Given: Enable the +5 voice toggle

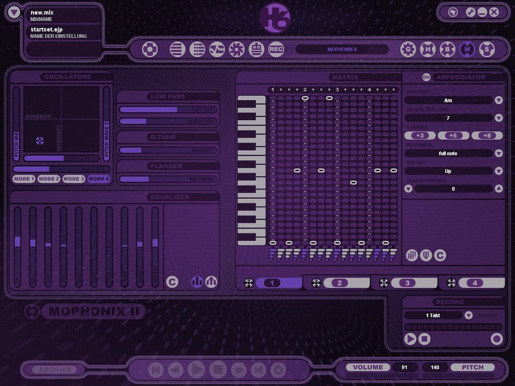Looking at the screenshot, I should 454,136.
